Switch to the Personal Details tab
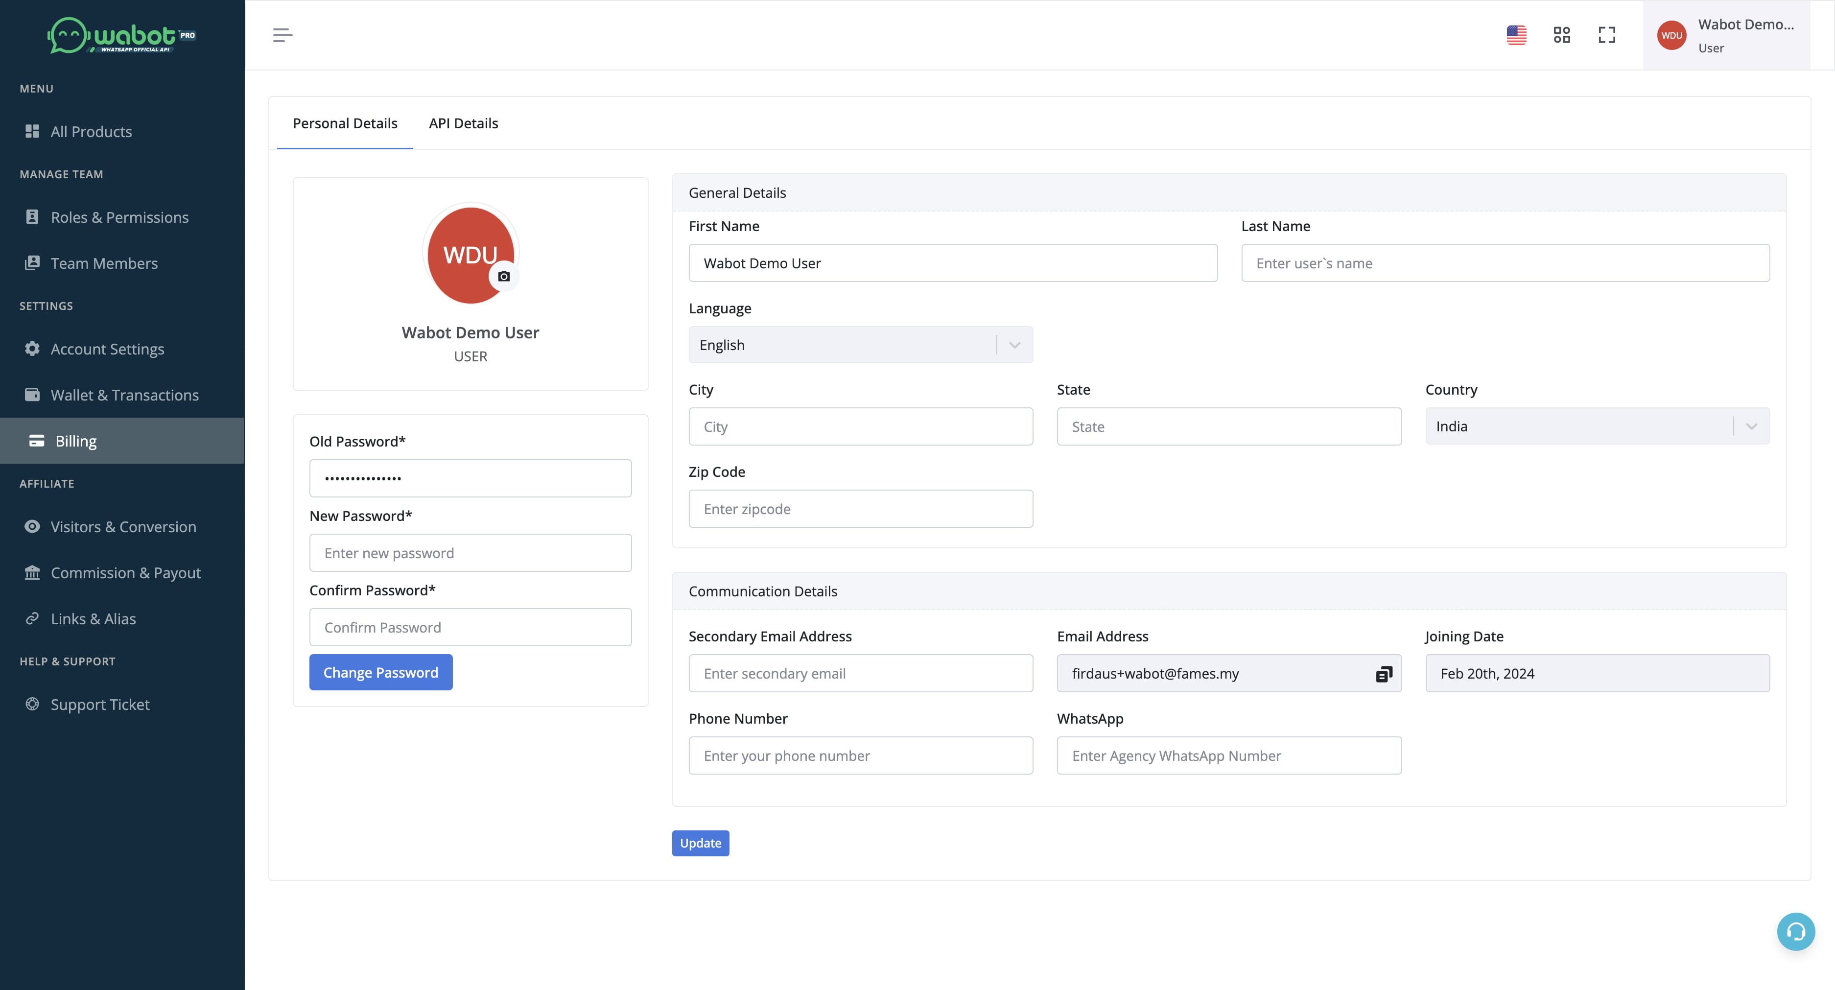This screenshot has width=1835, height=990. tap(345, 123)
